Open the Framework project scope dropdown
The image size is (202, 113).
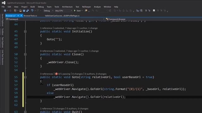point(55,19)
